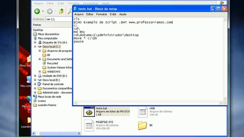Select System Volume Information in tree

point(59,68)
